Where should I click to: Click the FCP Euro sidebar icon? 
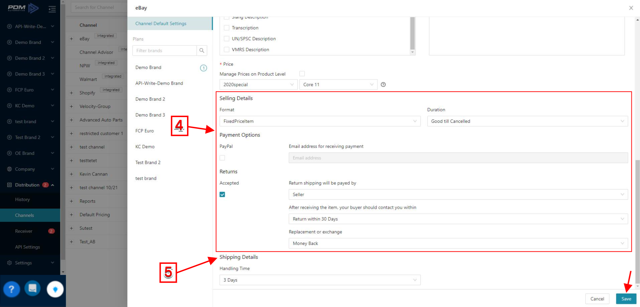(9, 90)
